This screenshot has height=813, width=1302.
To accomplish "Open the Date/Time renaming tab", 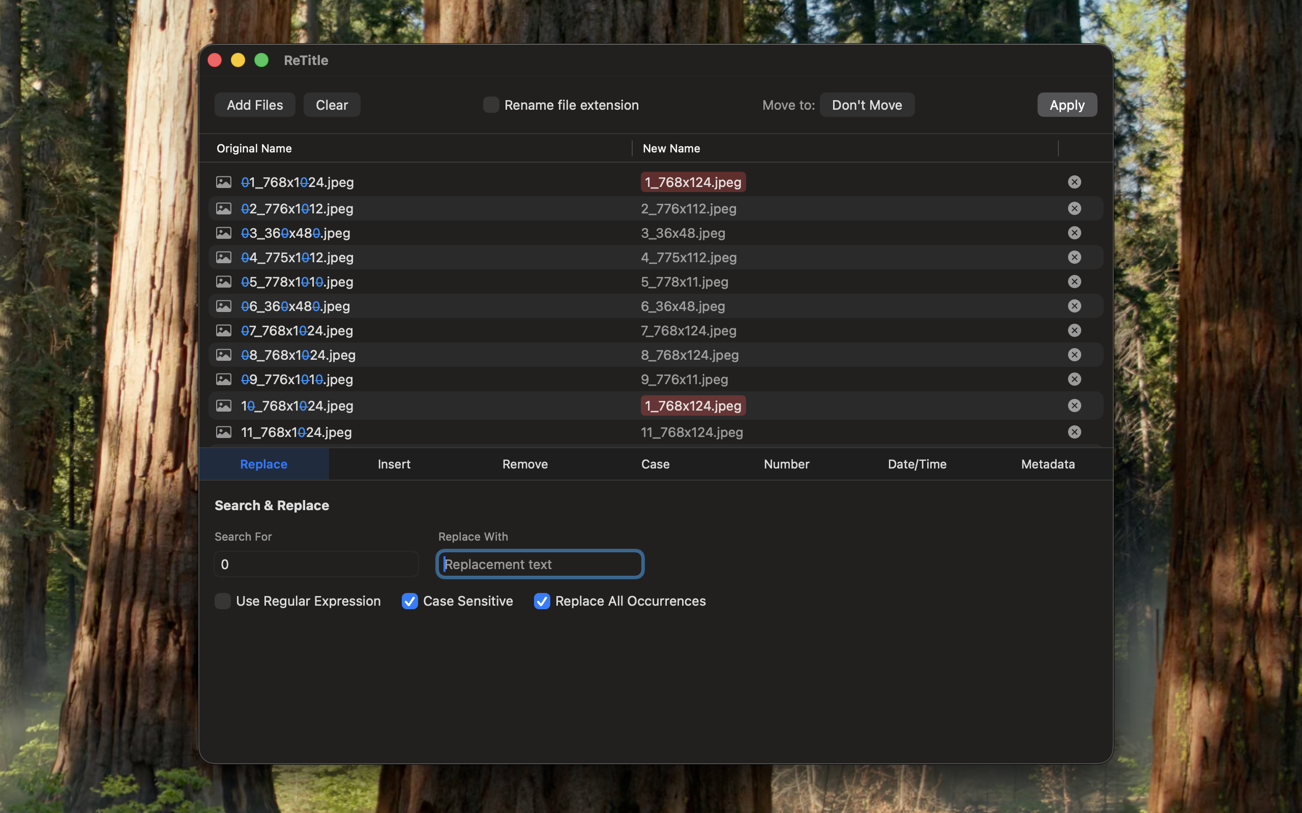I will tap(917, 464).
